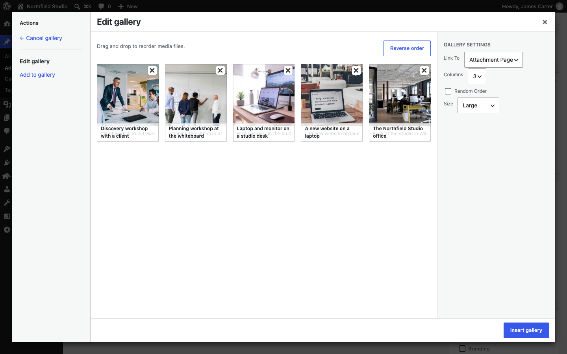Screen dimensions: 567x354
Task: Switch to Add to gallery
Action: coord(37,75)
